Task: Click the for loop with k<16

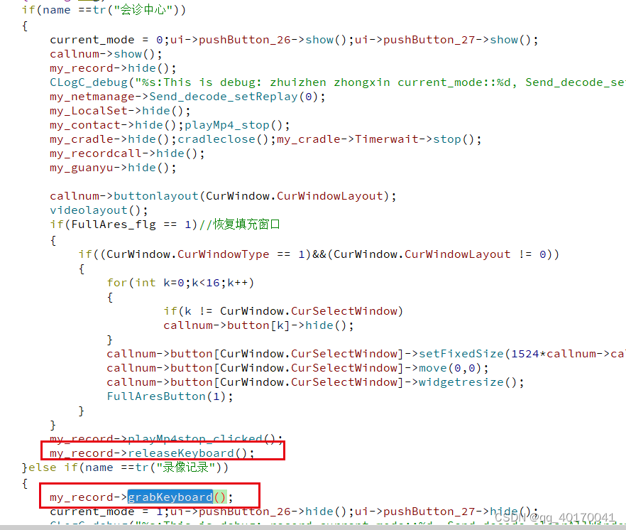Action: point(180,283)
